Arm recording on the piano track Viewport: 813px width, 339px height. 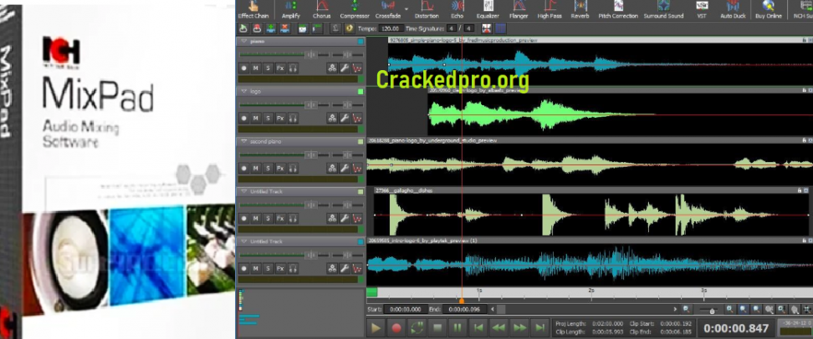(243, 68)
